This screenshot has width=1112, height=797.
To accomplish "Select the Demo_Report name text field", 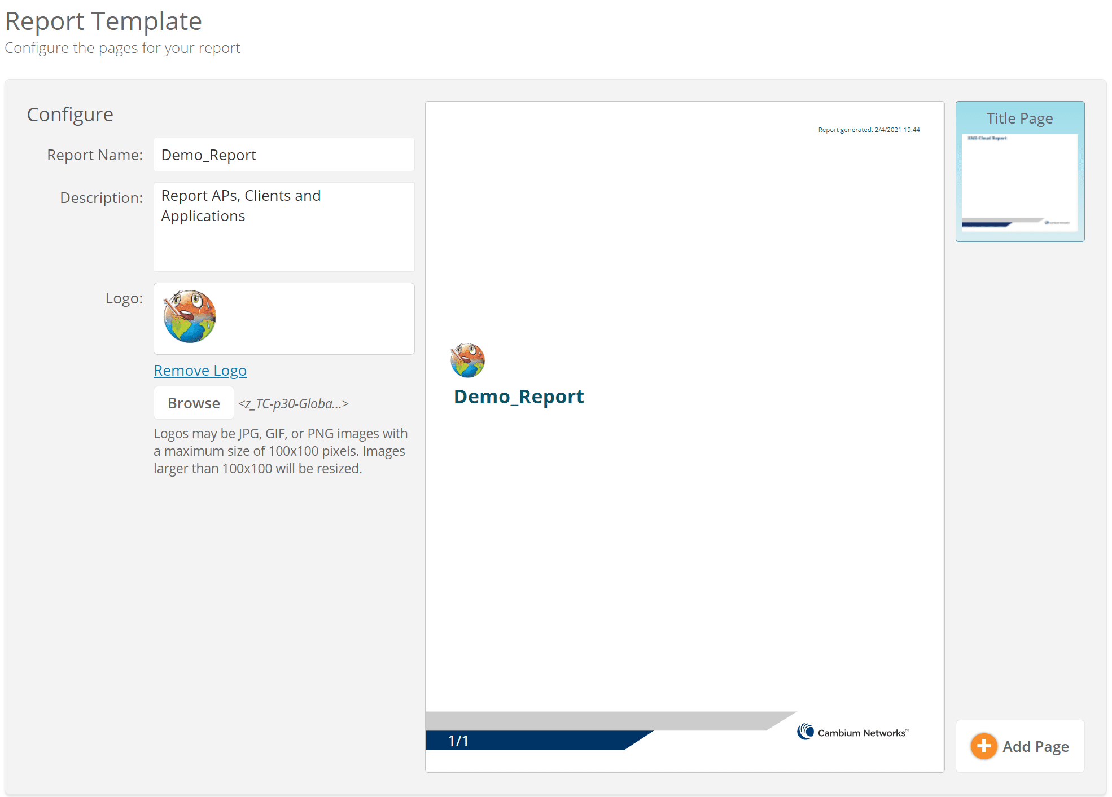I will pyautogui.click(x=282, y=155).
